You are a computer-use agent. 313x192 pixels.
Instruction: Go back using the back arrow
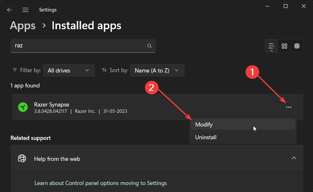click(9, 10)
